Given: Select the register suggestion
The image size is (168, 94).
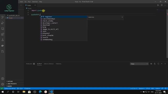Looking at the screenshot, I should coord(64,17).
